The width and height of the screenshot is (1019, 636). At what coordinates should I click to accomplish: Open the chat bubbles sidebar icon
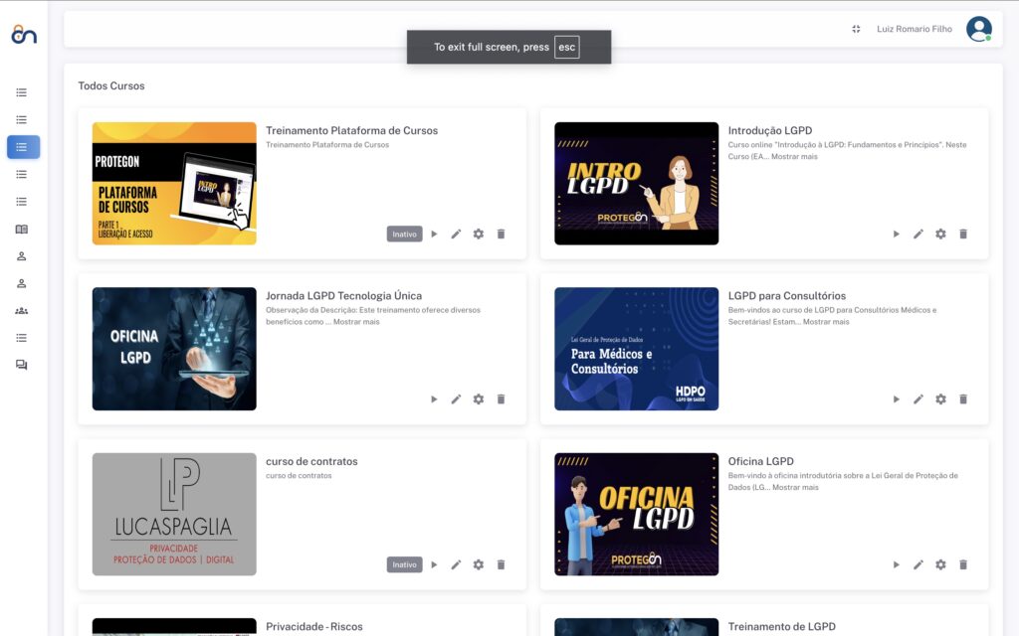[22, 365]
